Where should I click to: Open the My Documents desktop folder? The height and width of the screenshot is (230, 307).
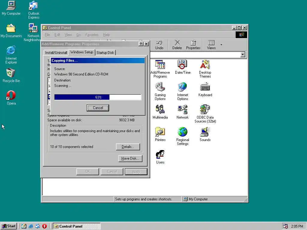(x=11, y=31)
